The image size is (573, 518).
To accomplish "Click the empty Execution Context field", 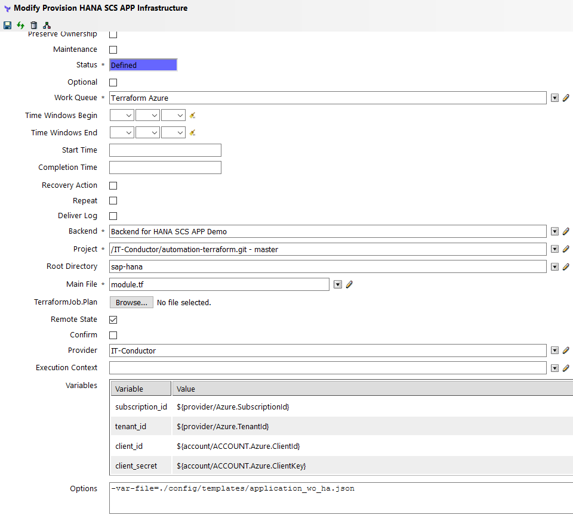I will coord(328,368).
